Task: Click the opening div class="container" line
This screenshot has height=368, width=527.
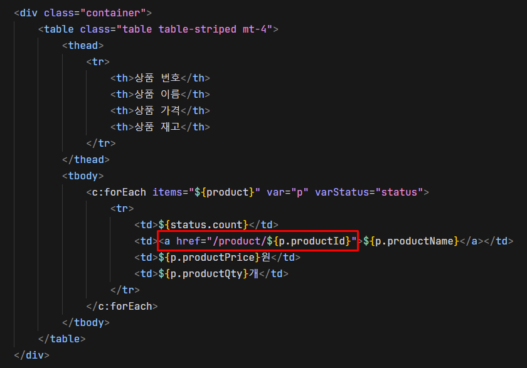Action: (83, 13)
